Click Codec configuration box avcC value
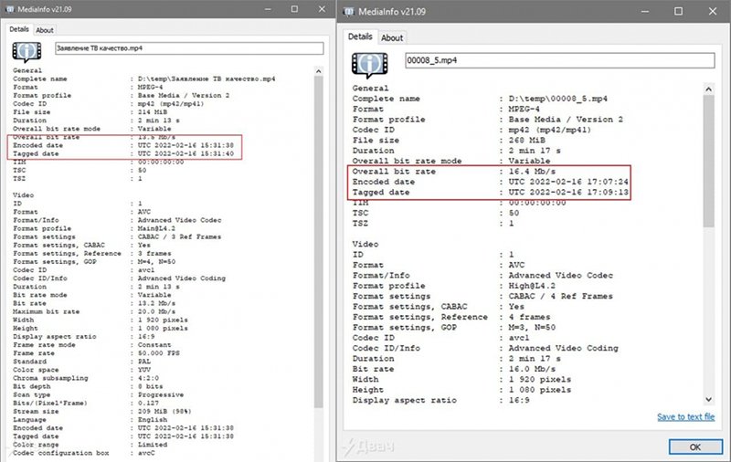The height and width of the screenshot is (462, 731). (x=146, y=453)
